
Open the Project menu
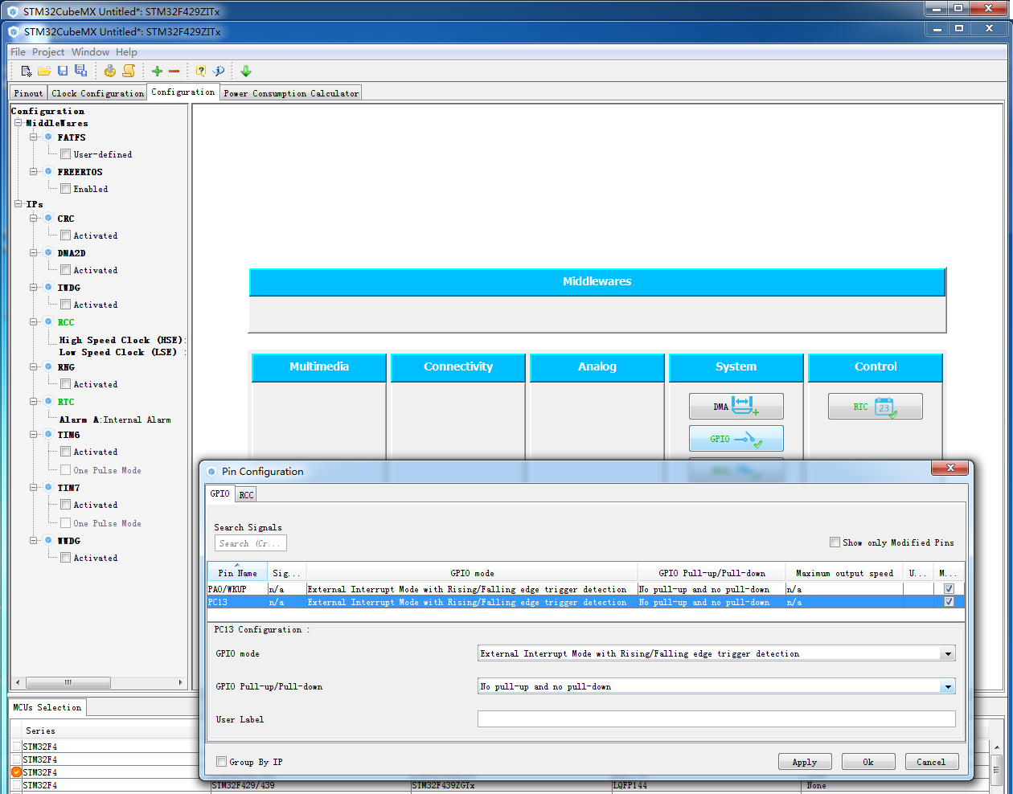(48, 52)
